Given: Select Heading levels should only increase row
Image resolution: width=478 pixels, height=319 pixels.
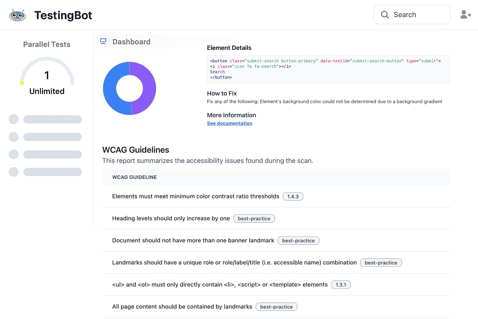Looking at the screenshot, I should coord(276,219).
